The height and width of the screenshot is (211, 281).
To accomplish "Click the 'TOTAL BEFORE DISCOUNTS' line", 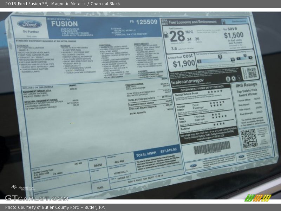I will pyautogui.click(x=150, y=98).
